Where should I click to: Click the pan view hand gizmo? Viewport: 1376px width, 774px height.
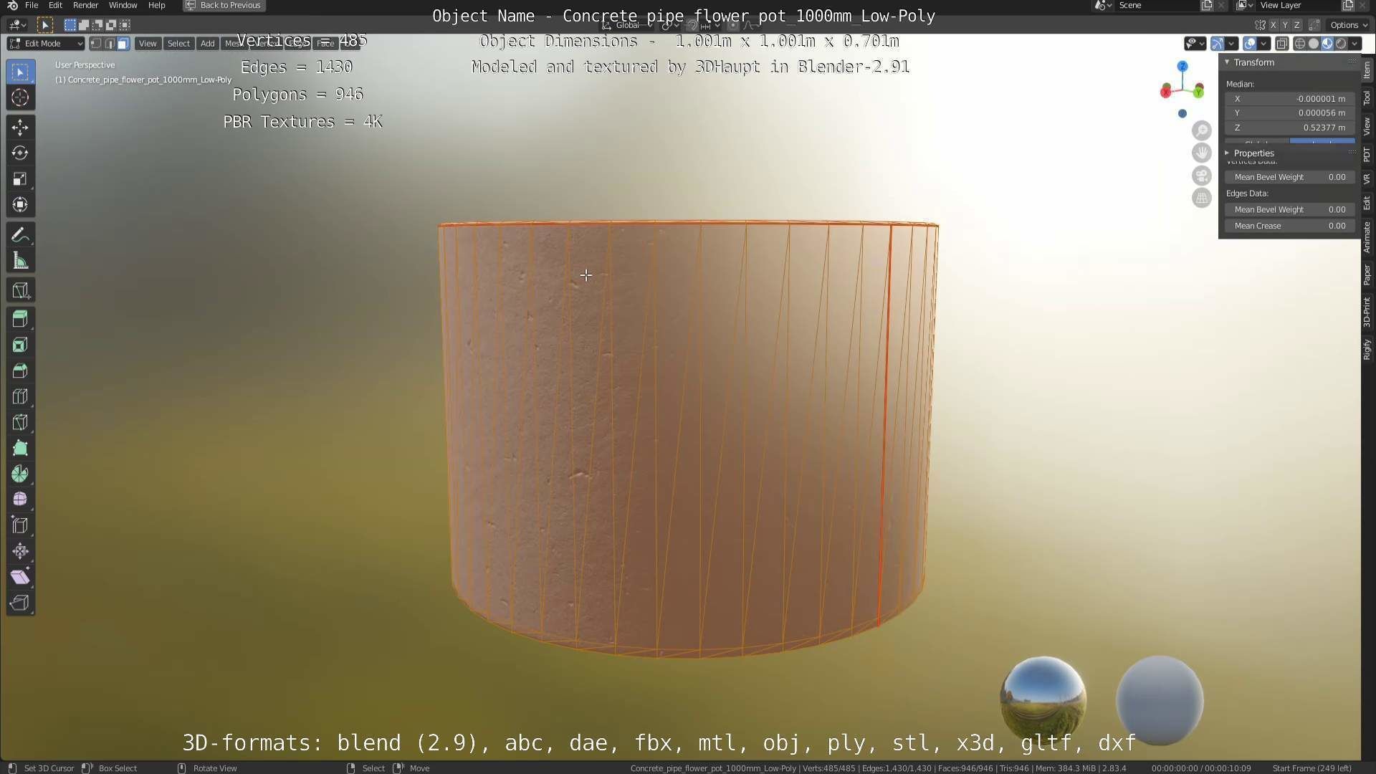pyautogui.click(x=1202, y=153)
